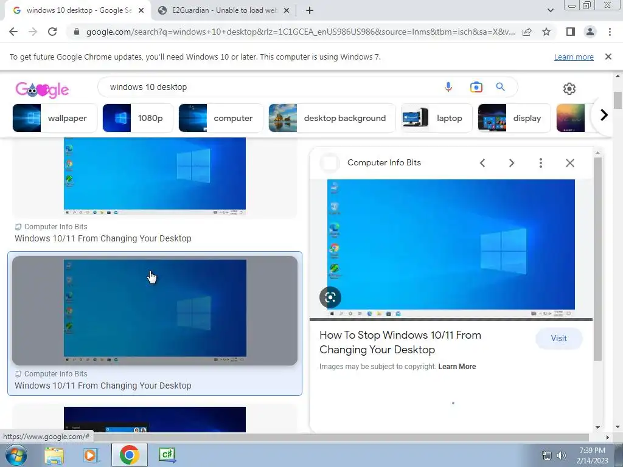Click the highlighted Windows desktop thumbnail
This screenshot has width=623, height=467.
(x=155, y=311)
